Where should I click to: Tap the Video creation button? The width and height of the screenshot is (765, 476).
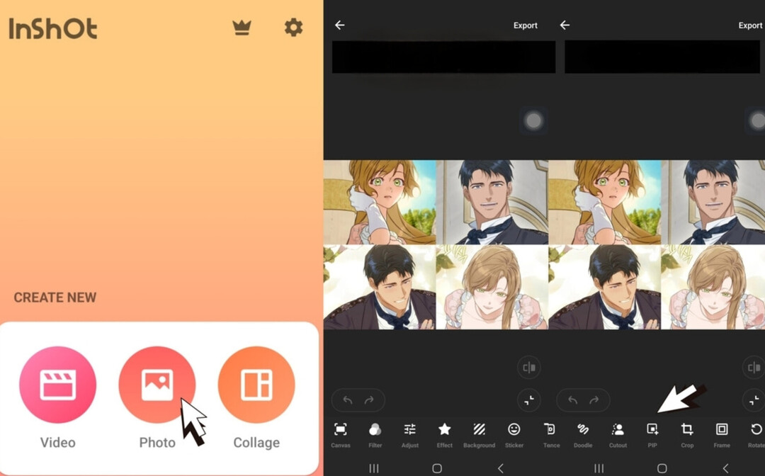coord(57,385)
